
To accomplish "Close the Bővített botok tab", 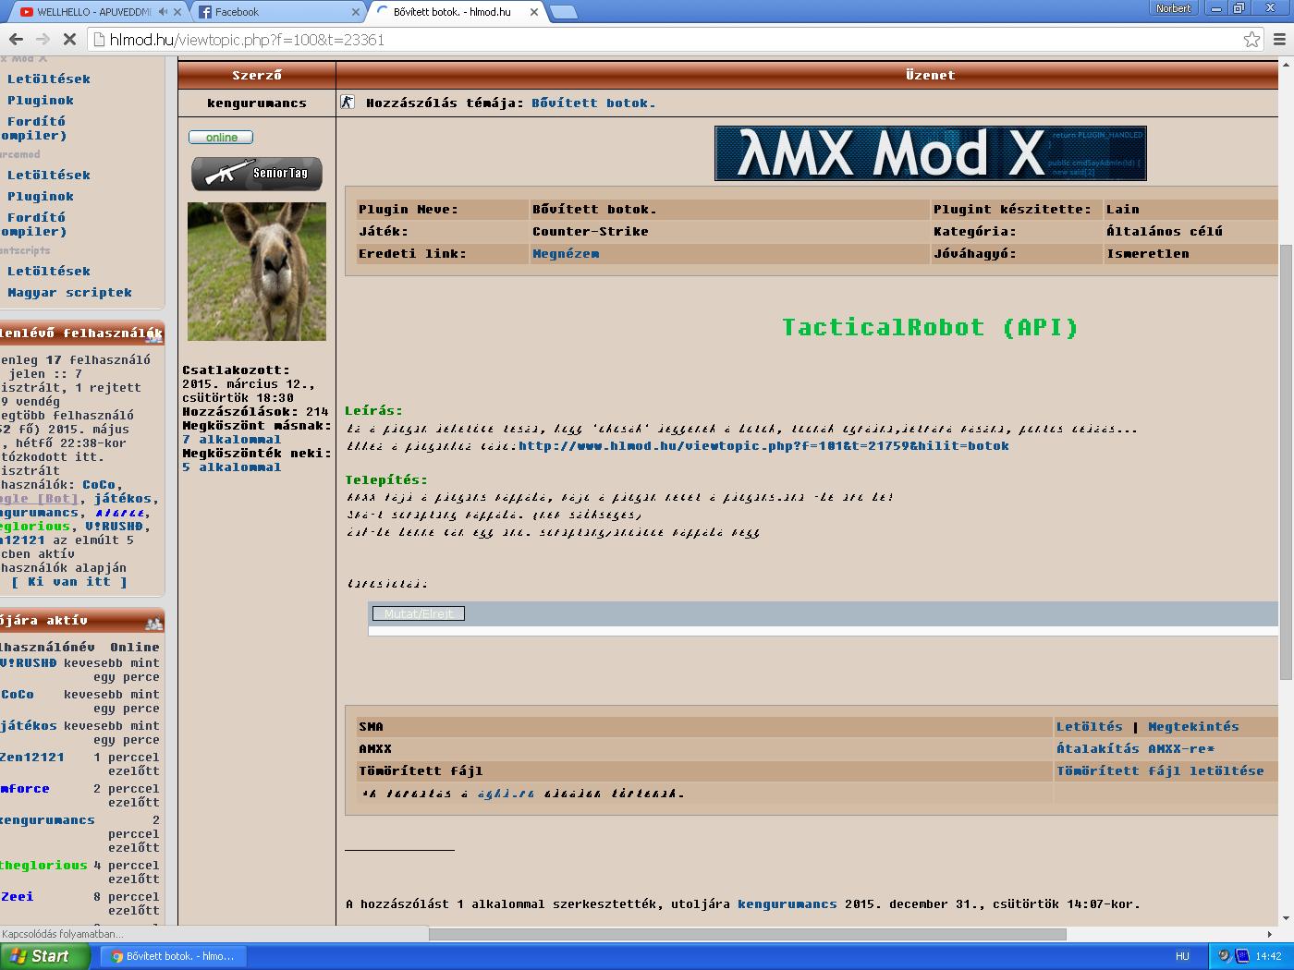I will click(x=535, y=12).
